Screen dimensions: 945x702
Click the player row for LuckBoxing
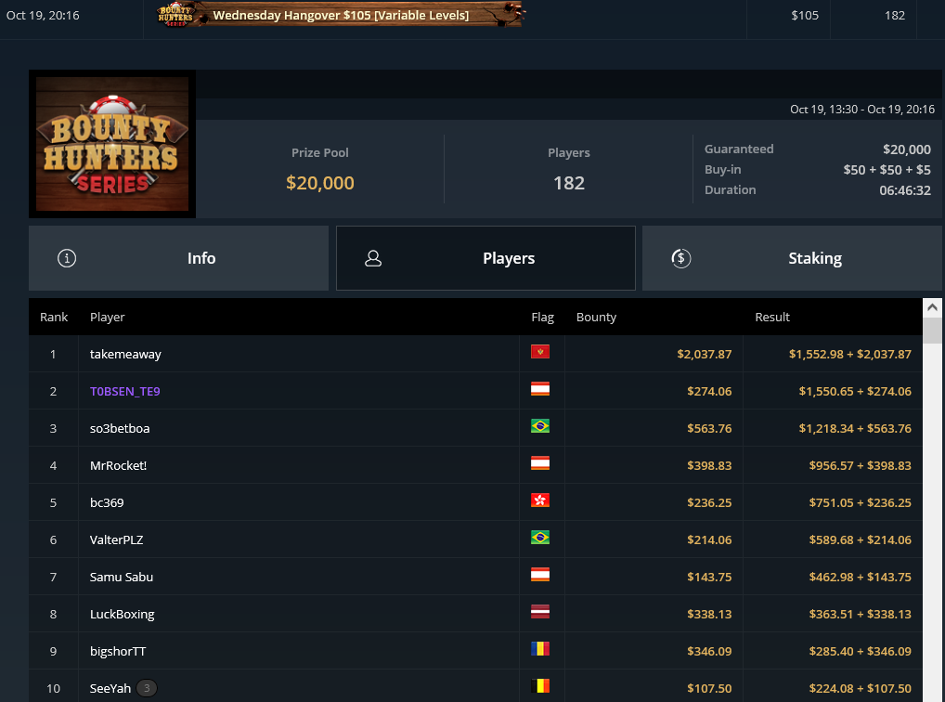pyautogui.click(x=475, y=614)
